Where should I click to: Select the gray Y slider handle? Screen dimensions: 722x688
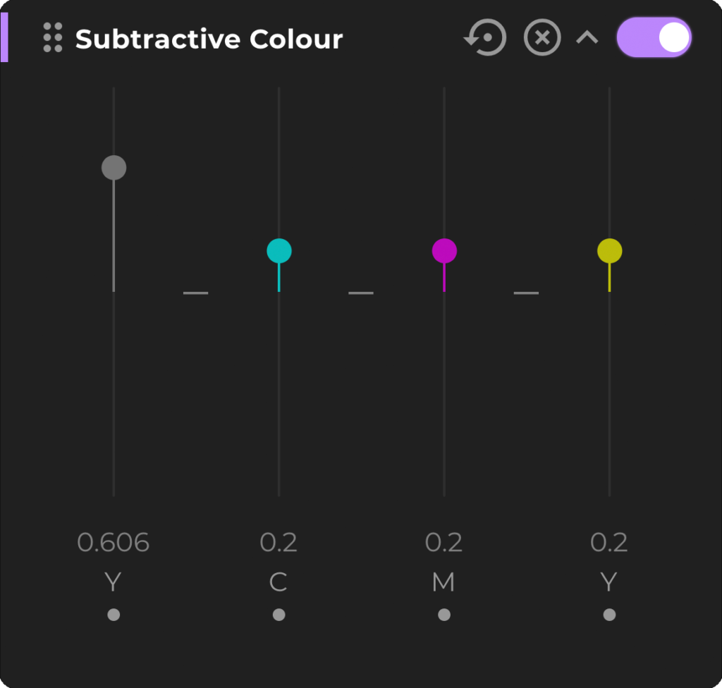click(x=113, y=167)
